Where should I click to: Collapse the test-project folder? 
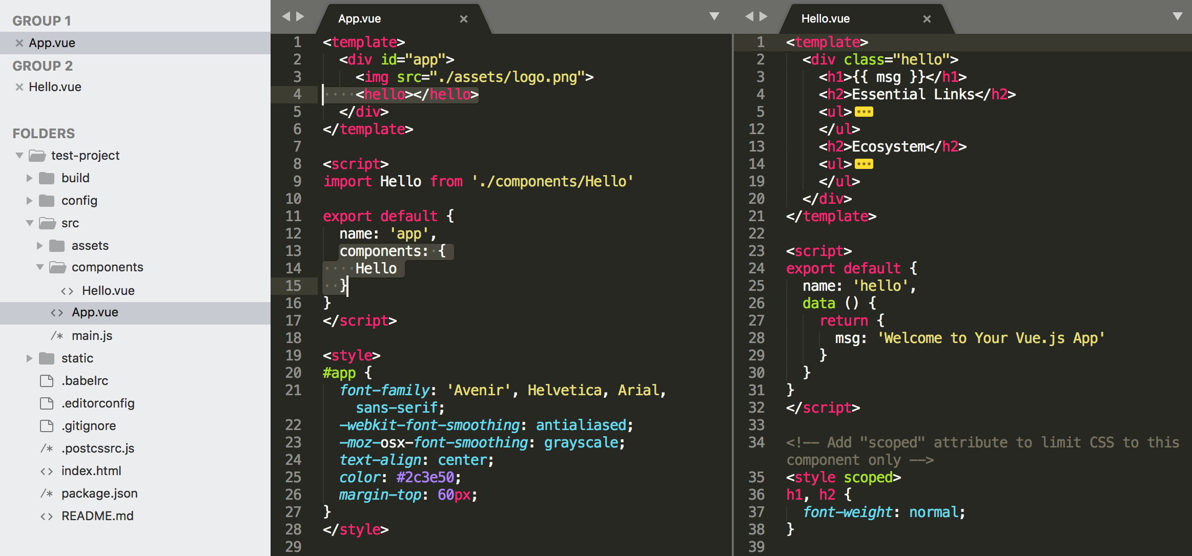click(x=19, y=156)
